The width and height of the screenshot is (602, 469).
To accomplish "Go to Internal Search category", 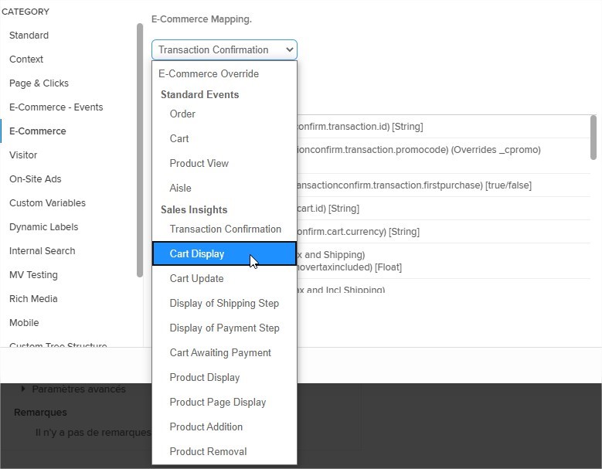I will (42, 251).
